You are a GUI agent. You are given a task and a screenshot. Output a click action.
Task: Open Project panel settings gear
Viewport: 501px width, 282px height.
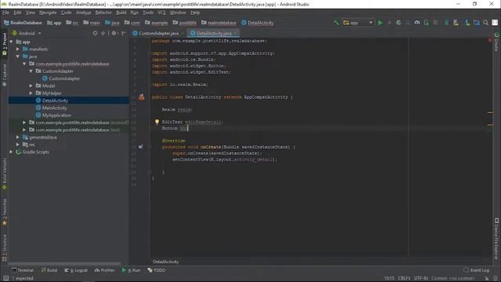click(x=114, y=33)
